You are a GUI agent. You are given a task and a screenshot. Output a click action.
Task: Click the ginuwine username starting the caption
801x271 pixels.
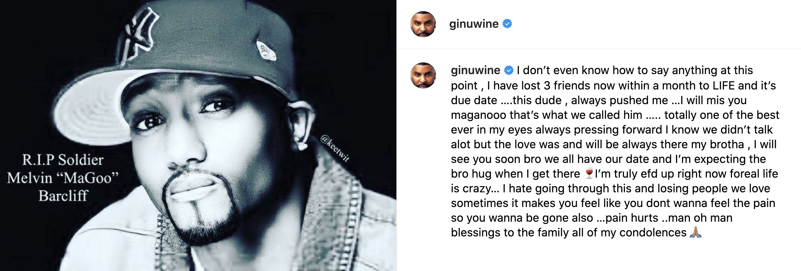[x=475, y=70]
